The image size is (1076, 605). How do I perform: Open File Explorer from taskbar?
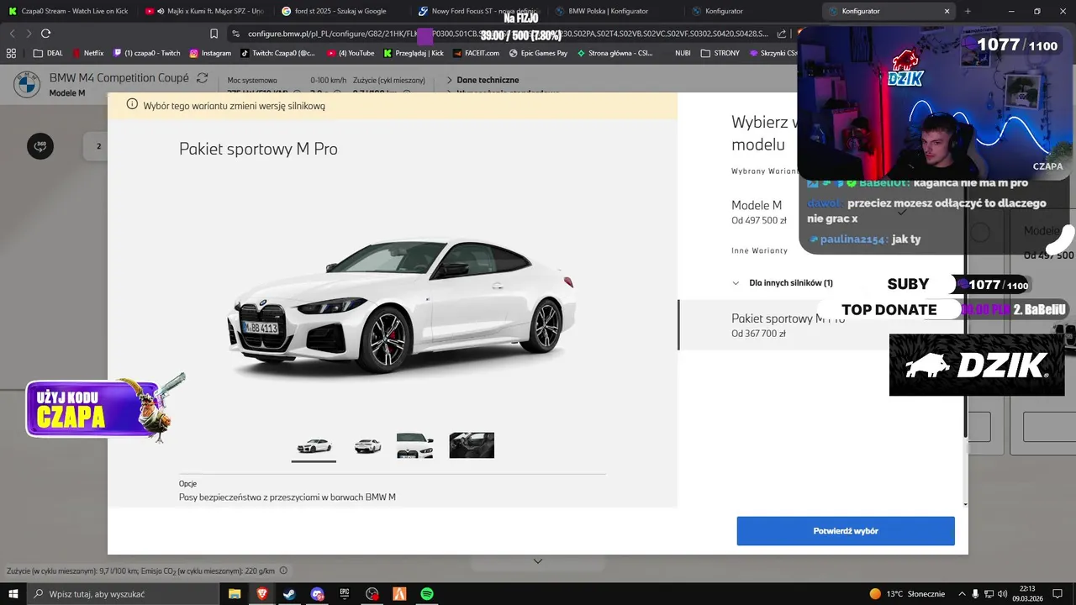coord(235,594)
